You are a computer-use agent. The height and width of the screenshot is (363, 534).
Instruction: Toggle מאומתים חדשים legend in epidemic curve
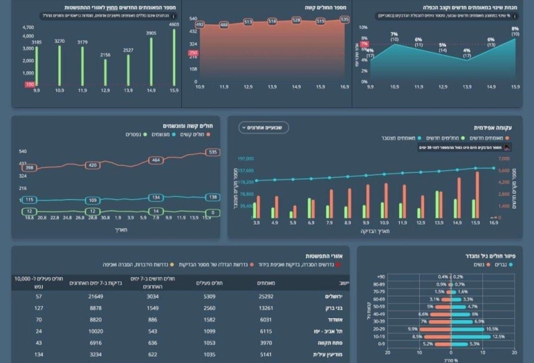tap(486, 138)
